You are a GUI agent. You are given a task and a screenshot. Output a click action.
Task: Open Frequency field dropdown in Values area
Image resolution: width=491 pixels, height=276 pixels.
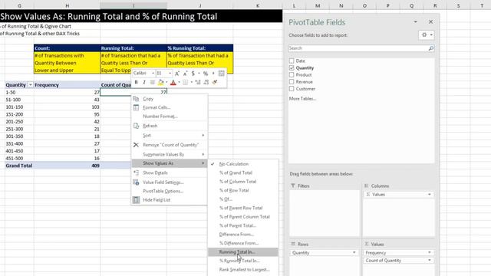click(x=430, y=252)
